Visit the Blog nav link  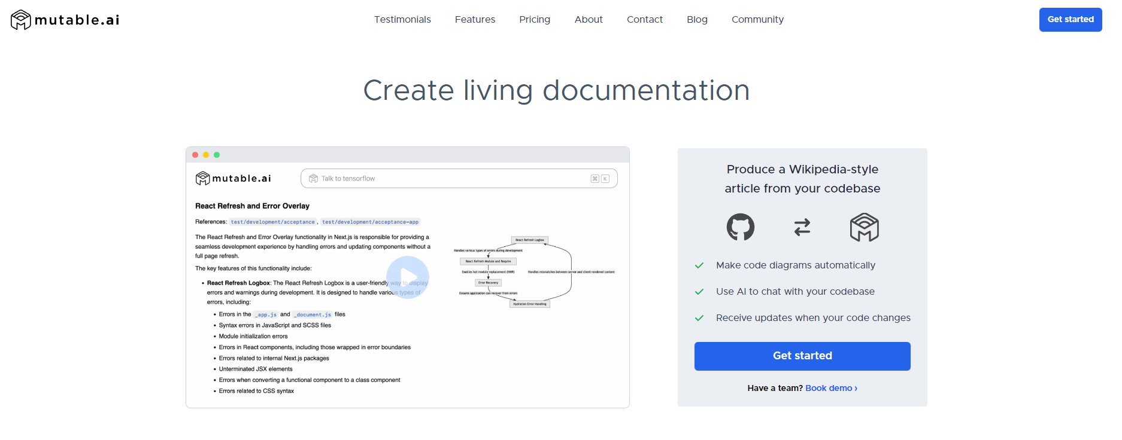[697, 20]
